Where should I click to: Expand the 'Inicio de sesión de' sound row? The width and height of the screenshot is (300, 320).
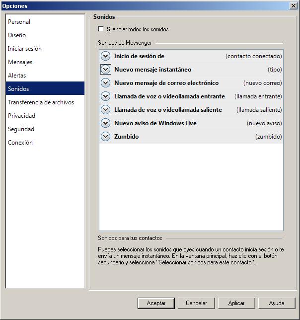(105, 56)
